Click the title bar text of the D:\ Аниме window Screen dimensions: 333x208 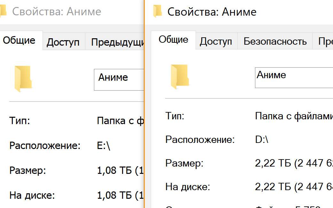click(212, 12)
